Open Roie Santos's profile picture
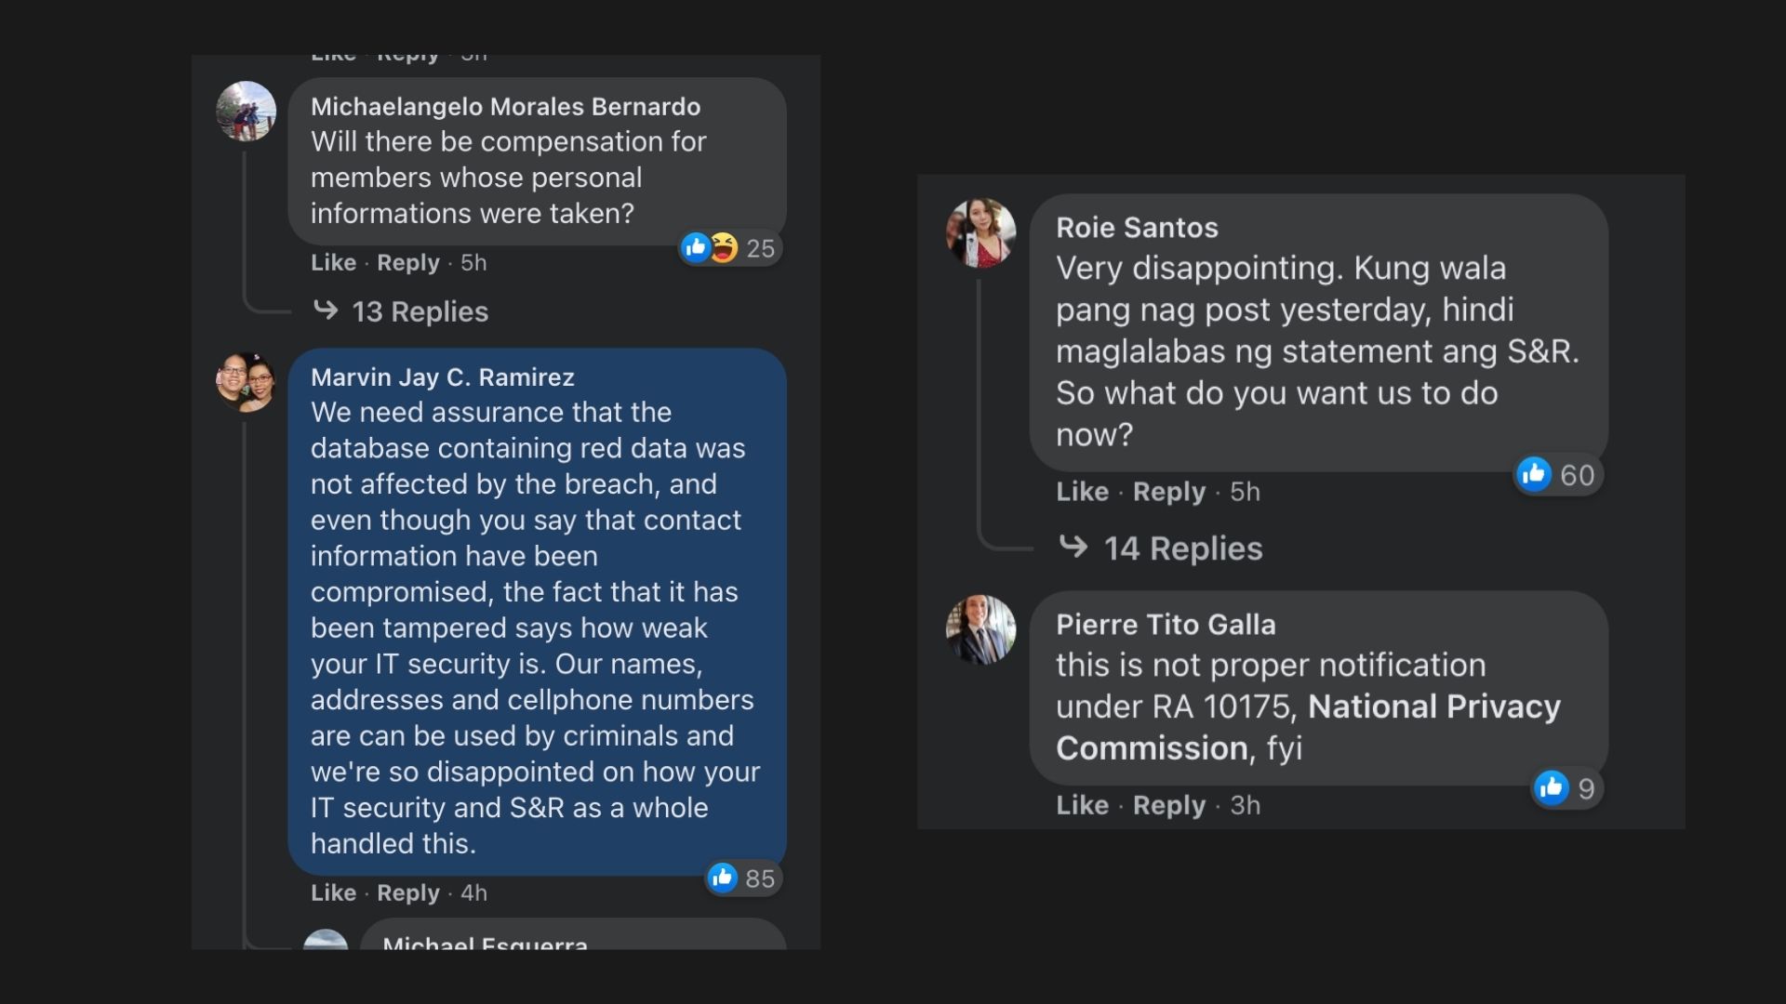Viewport: 1786px width, 1004px height. 980,232
